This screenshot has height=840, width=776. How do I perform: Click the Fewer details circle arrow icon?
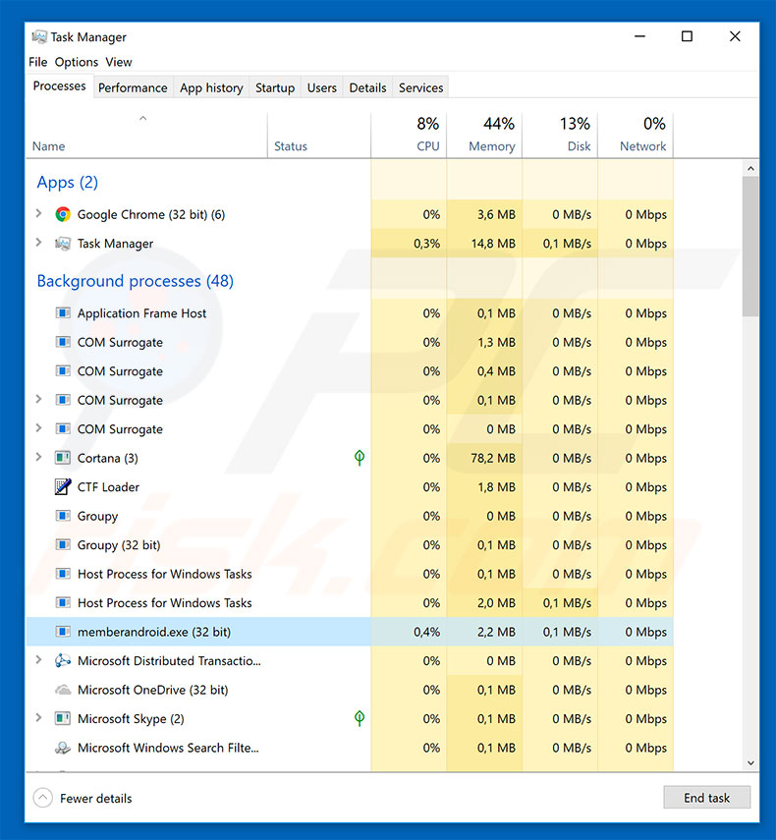point(43,798)
